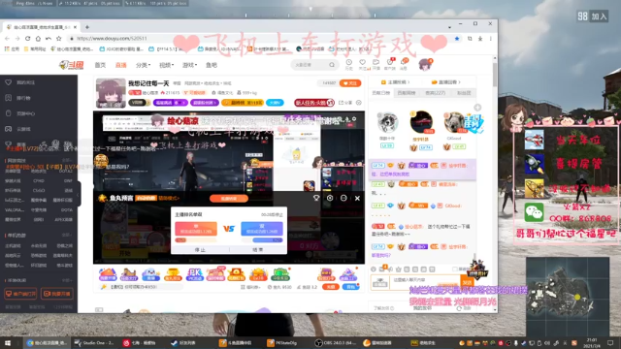The image size is (621, 349).
Task: Click the round minus icon in 鱼丸预言 bar
Action: click(343, 198)
